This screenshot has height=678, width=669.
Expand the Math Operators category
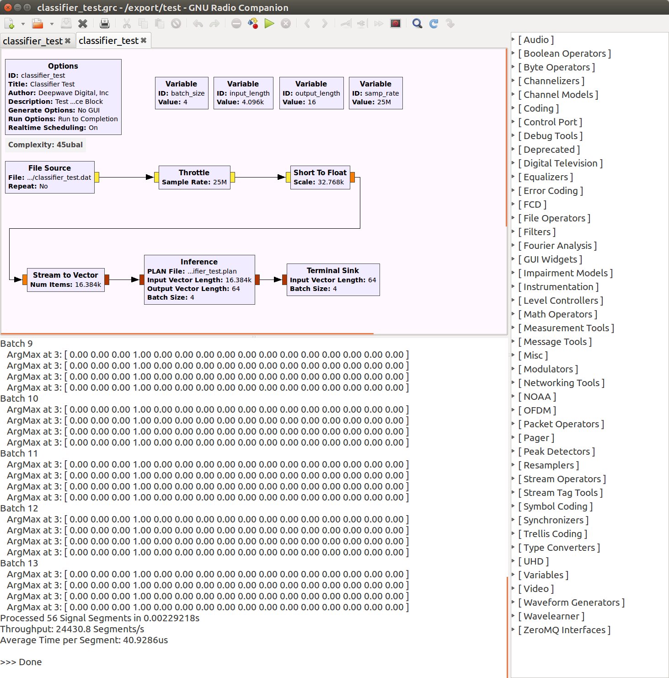[513, 314]
